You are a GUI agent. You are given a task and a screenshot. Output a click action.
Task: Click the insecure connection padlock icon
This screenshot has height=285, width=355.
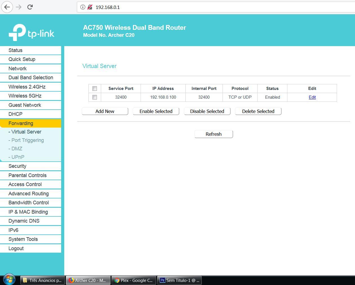pyautogui.click(x=90, y=7)
